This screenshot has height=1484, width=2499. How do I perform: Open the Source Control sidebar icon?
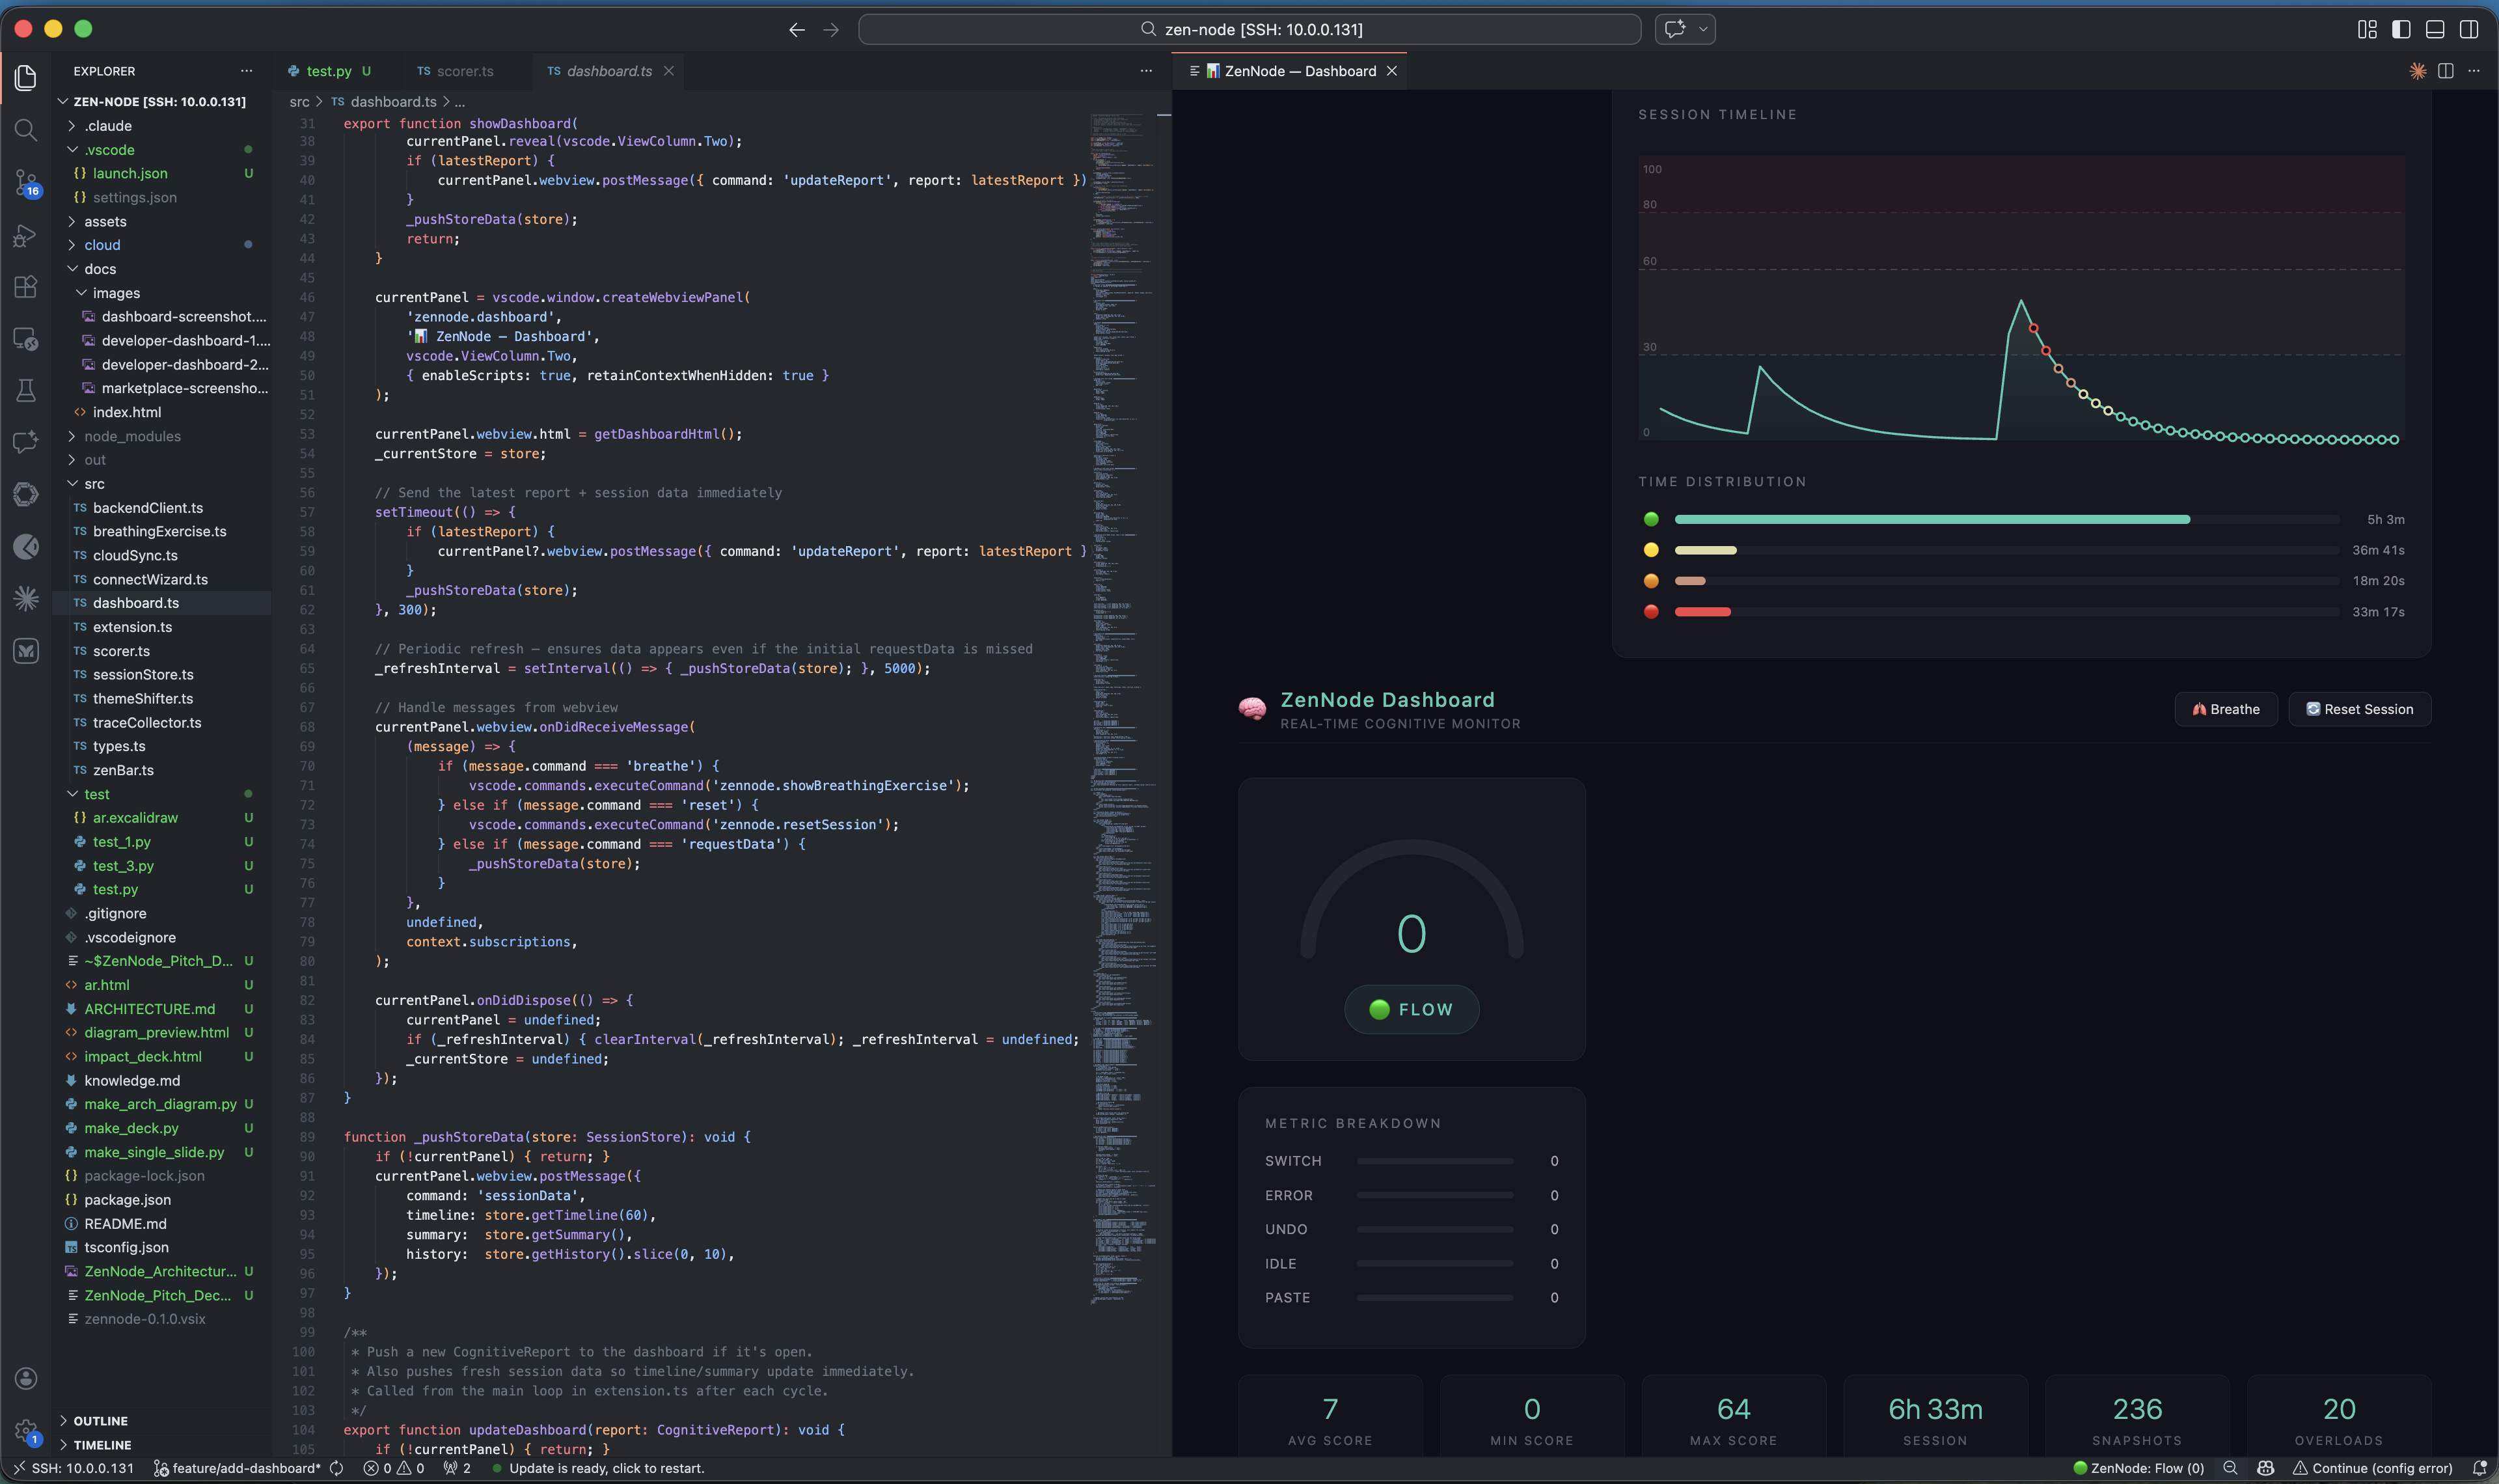point(26,182)
